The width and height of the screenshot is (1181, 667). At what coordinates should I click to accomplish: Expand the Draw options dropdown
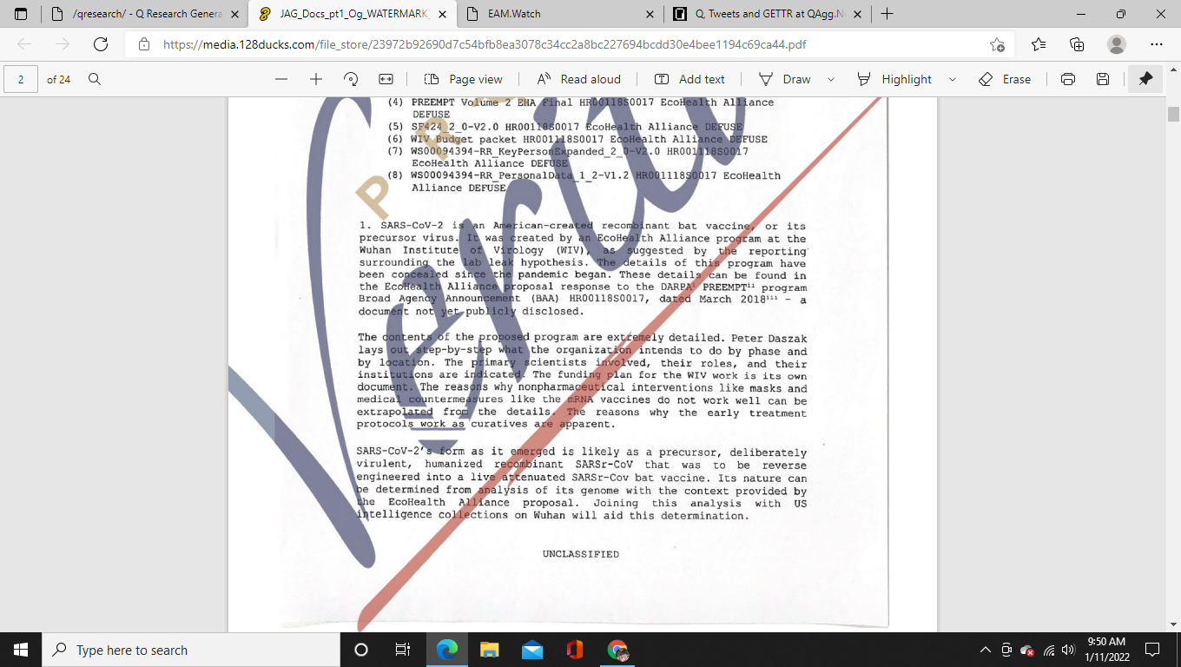point(831,79)
